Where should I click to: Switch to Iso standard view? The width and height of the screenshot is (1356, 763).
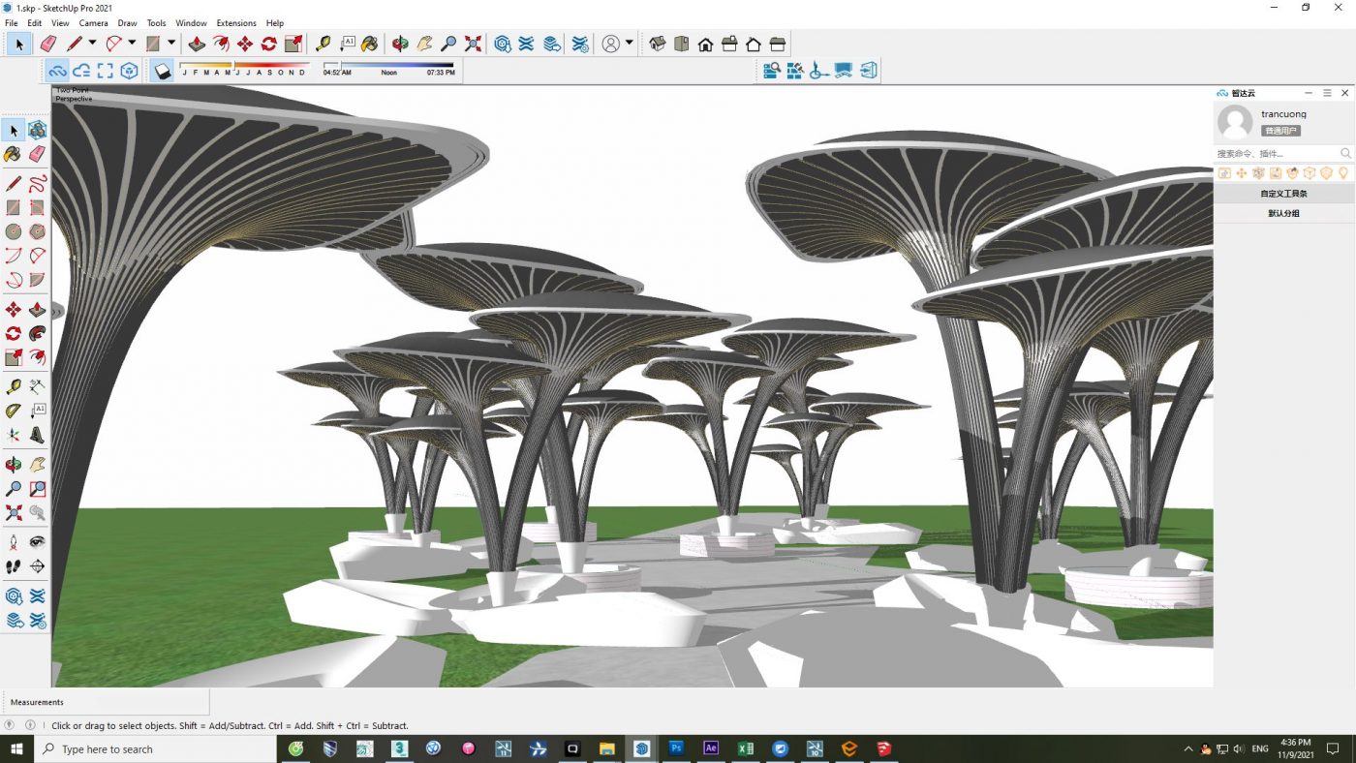click(658, 44)
